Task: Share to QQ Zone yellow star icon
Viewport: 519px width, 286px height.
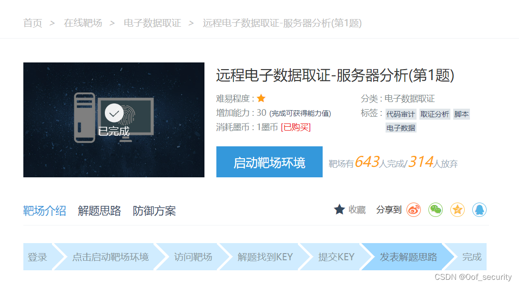Action: click(x=458, y=210)
